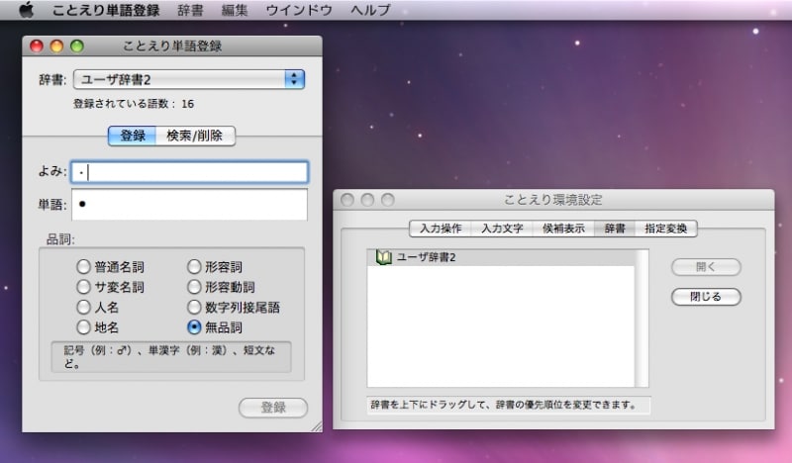Open the 編集 menu
792x463 pixels.
click(235, 10)
